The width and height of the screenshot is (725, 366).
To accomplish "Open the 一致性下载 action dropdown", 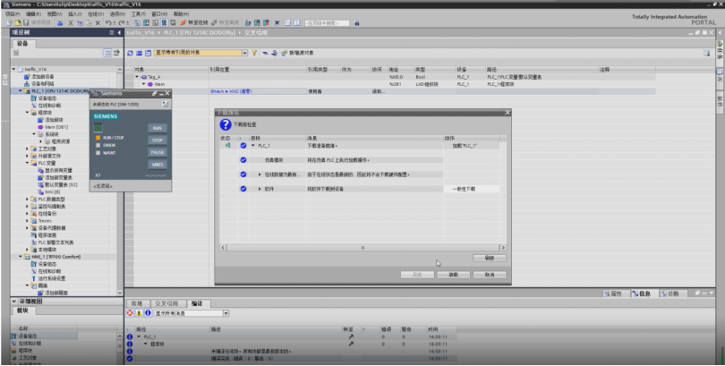I will [x=471, y=189].
